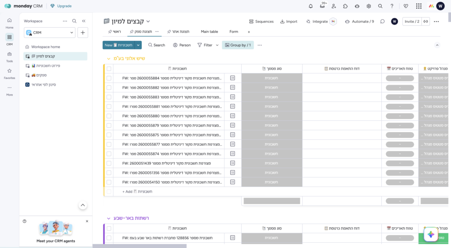Open More in the left rail
The image size is (451, 248).
pyautogui.click(x=10, y=90)
